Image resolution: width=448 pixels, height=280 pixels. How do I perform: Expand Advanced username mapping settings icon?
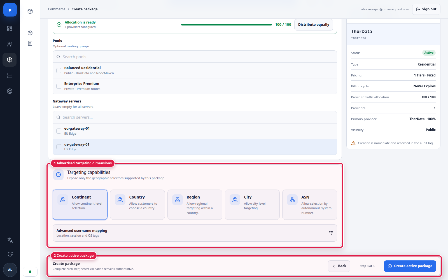pyautogui.click(x=331, y=233)
